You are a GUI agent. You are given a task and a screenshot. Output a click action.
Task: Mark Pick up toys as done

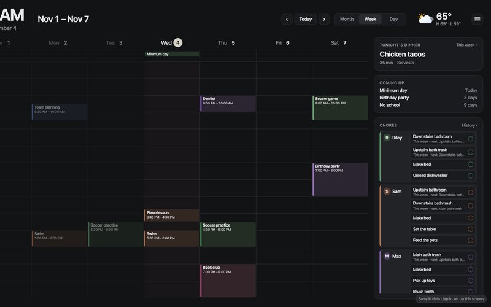tap(470, 281)
